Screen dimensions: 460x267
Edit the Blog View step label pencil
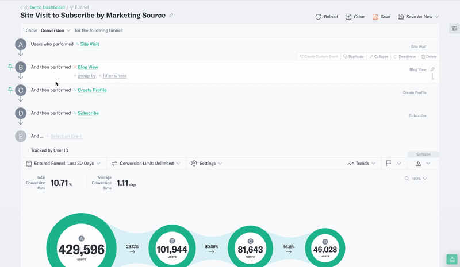point(432,69)
